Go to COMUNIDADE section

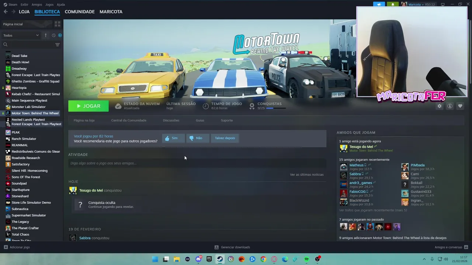tap(80, 12)
